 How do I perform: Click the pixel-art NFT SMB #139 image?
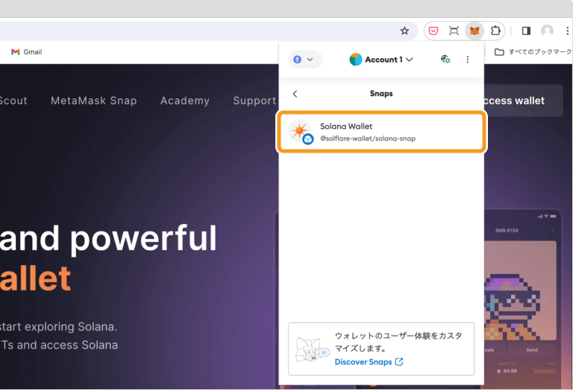(520, 290)
